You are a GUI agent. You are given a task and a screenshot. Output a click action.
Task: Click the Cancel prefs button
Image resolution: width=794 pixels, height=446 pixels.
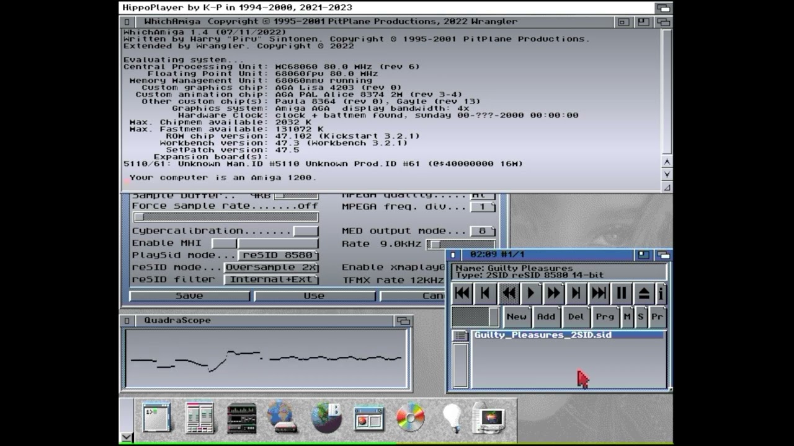412,295
